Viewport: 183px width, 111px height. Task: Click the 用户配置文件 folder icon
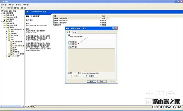coord(11,41)
